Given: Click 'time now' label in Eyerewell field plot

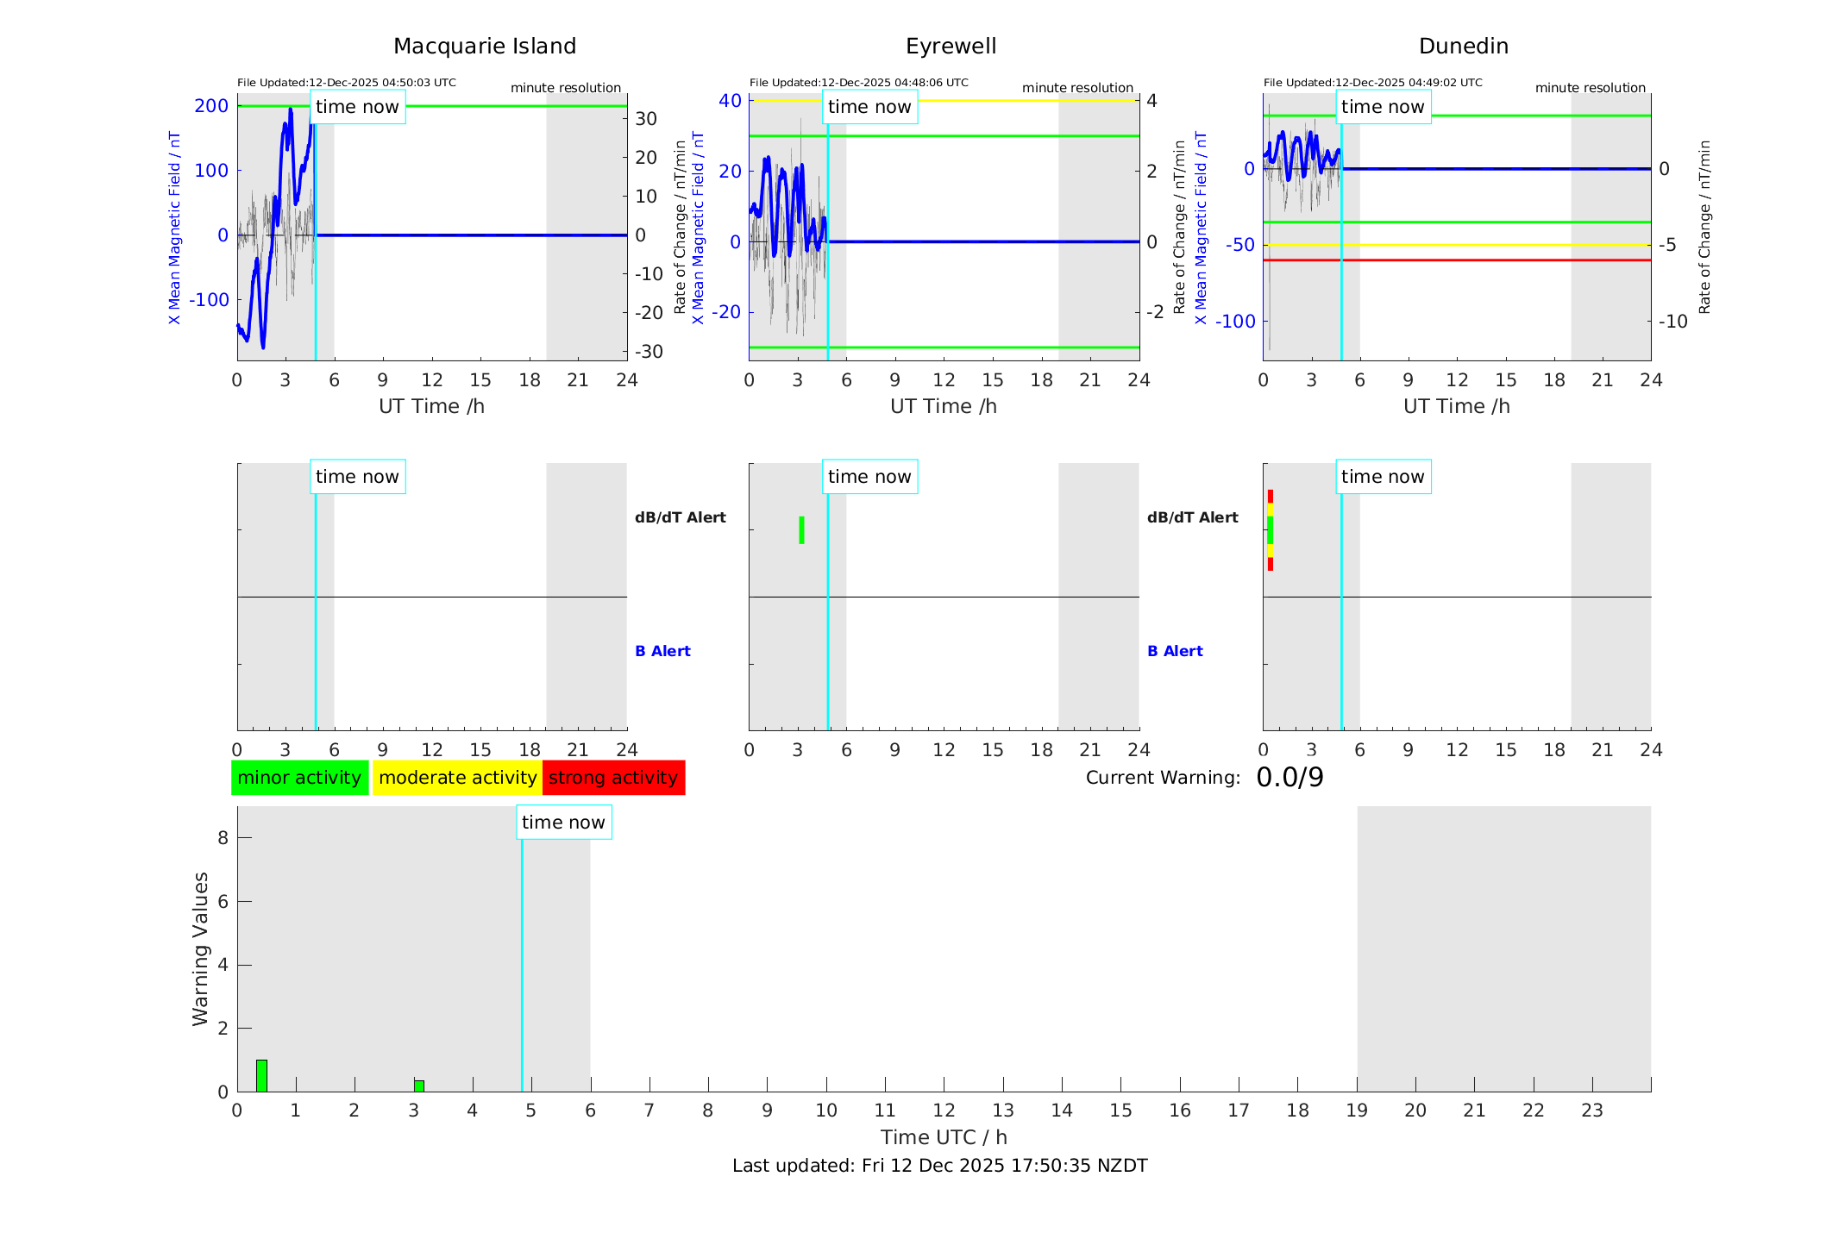Looking at the screenshot, I should click(x=869, y=107).
